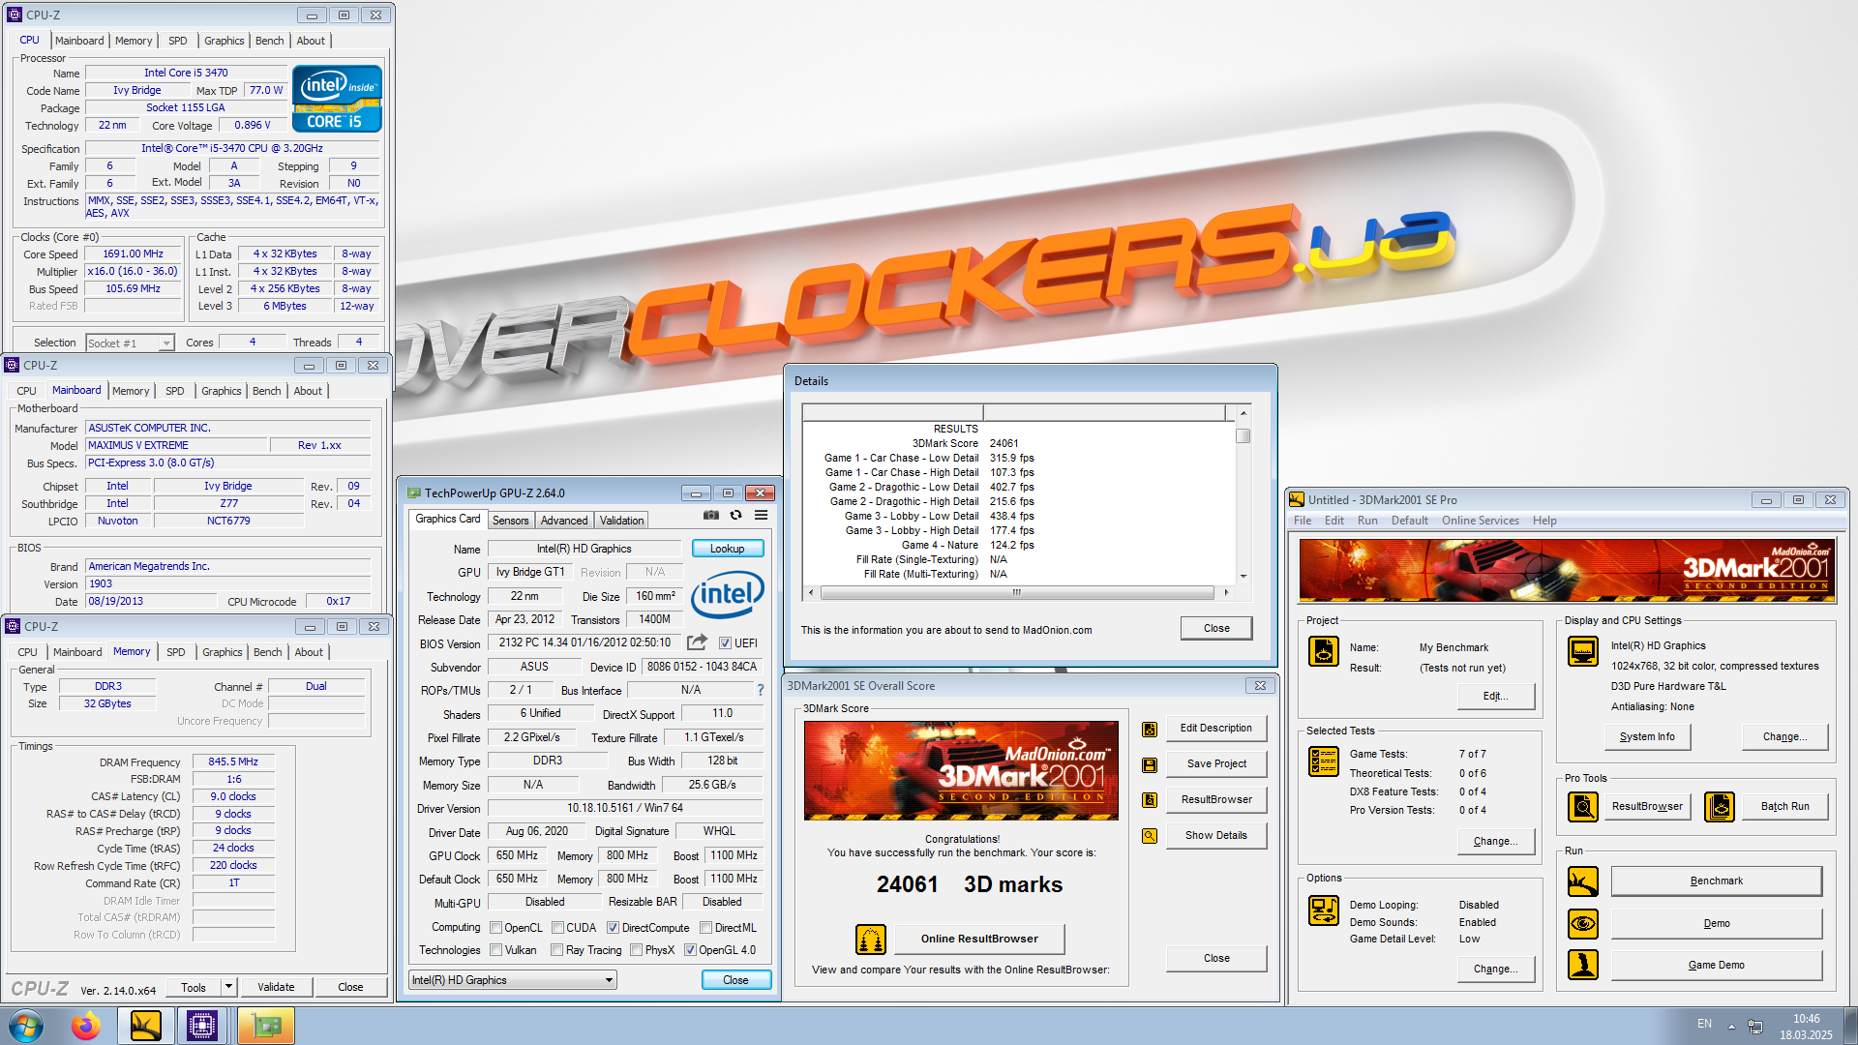The image size is (1858, 1045).
Task: Open Firefox from taskbar
Action: 85,1026
